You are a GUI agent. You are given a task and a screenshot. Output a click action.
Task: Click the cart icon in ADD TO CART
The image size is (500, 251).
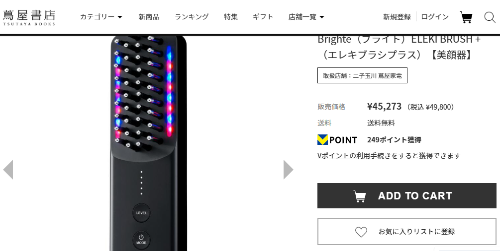pyautogui.click(x=360, y=196)
